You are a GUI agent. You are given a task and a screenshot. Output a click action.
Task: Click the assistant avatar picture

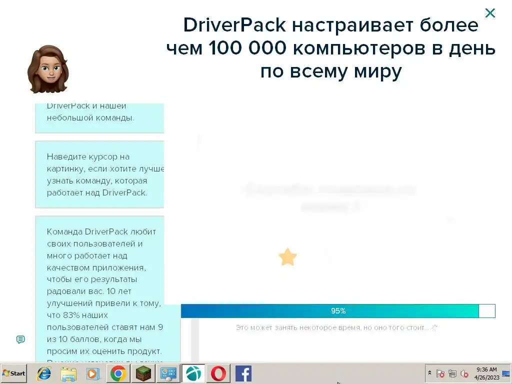pos(48,69)
